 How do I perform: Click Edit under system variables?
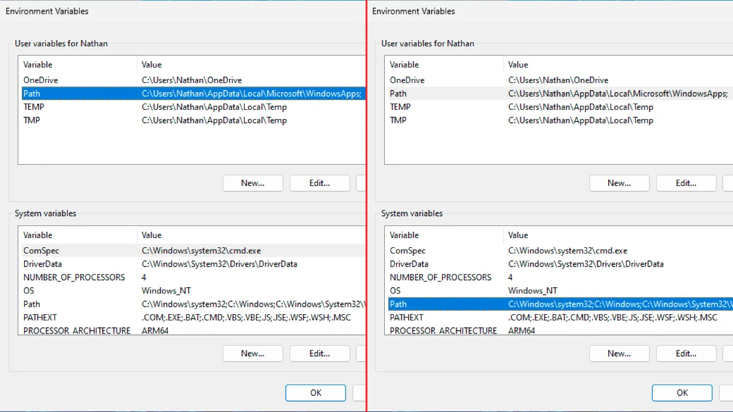(320, 353)
